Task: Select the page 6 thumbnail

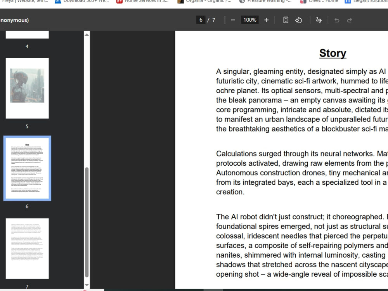Action: tap(27, 168)
